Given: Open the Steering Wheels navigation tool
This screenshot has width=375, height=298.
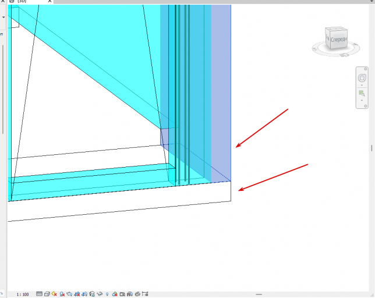Looking at the screenshot, I should (362, 78).
